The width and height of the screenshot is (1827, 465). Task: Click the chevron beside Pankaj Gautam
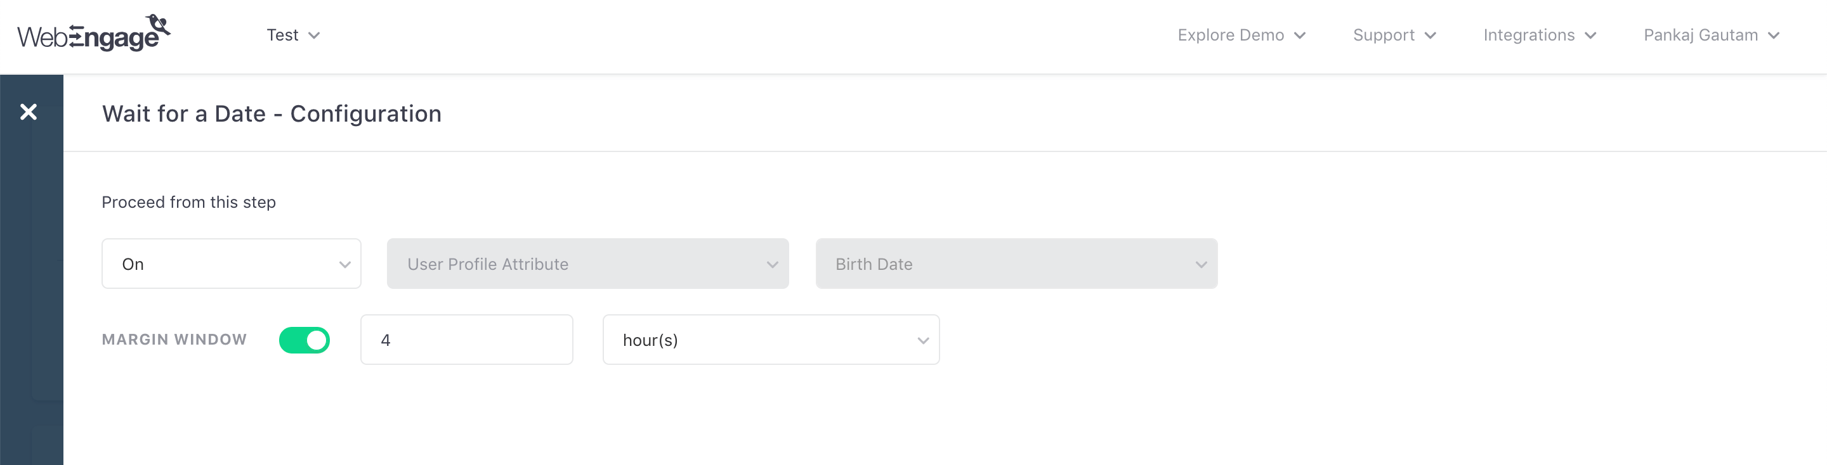[x=1773, y=35]
